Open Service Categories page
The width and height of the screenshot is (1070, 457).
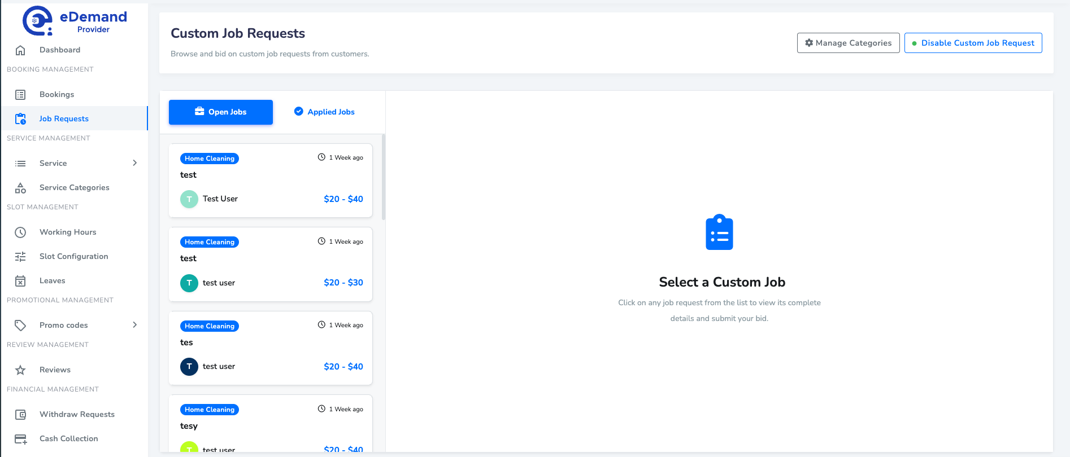click(x=74, y=188)
